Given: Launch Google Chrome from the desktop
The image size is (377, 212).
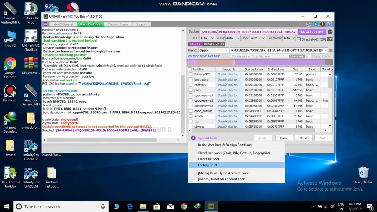Looking at the screenshot, I should point(10,68).
